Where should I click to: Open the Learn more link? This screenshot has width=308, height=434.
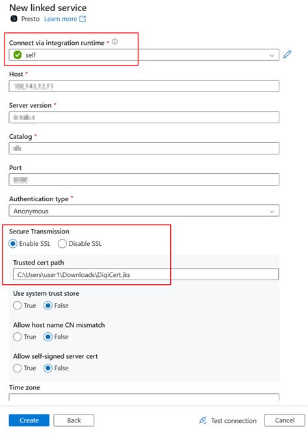[60, 19]
